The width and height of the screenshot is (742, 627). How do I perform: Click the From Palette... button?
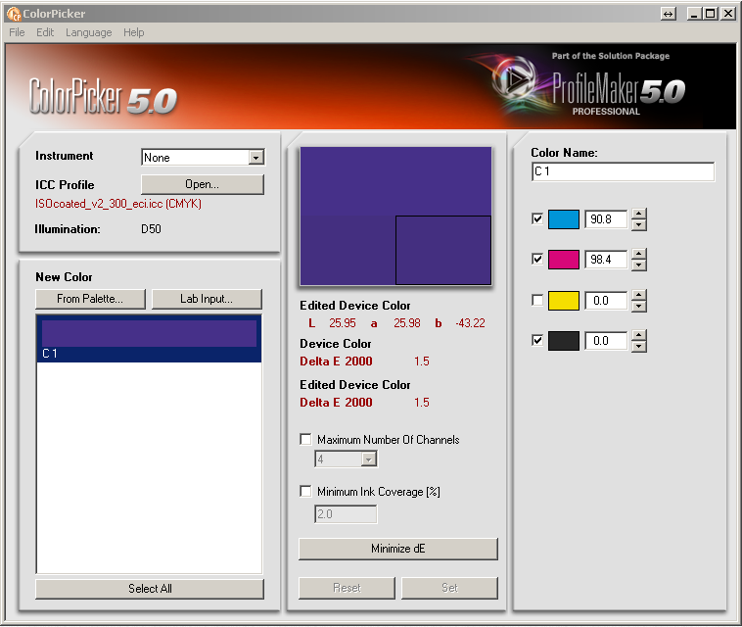tap(90, 299)
